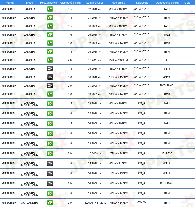The height and width of the screenshot is (207, 195).
Task: Click the 01.2010 -> production date cell
Action: tap(94, 18)
